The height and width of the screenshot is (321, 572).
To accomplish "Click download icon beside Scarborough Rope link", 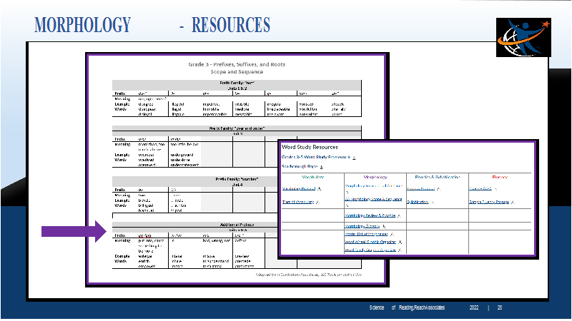I will pos(321,167).
